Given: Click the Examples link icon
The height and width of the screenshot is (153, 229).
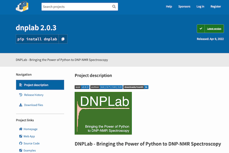Looking at the screenshot, I should pos(21,150).
